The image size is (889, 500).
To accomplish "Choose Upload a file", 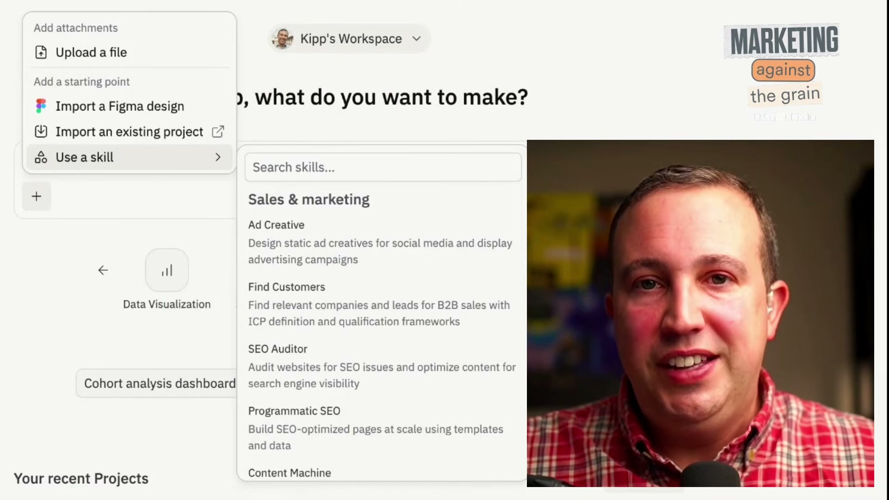I will [x=130, y=52].
